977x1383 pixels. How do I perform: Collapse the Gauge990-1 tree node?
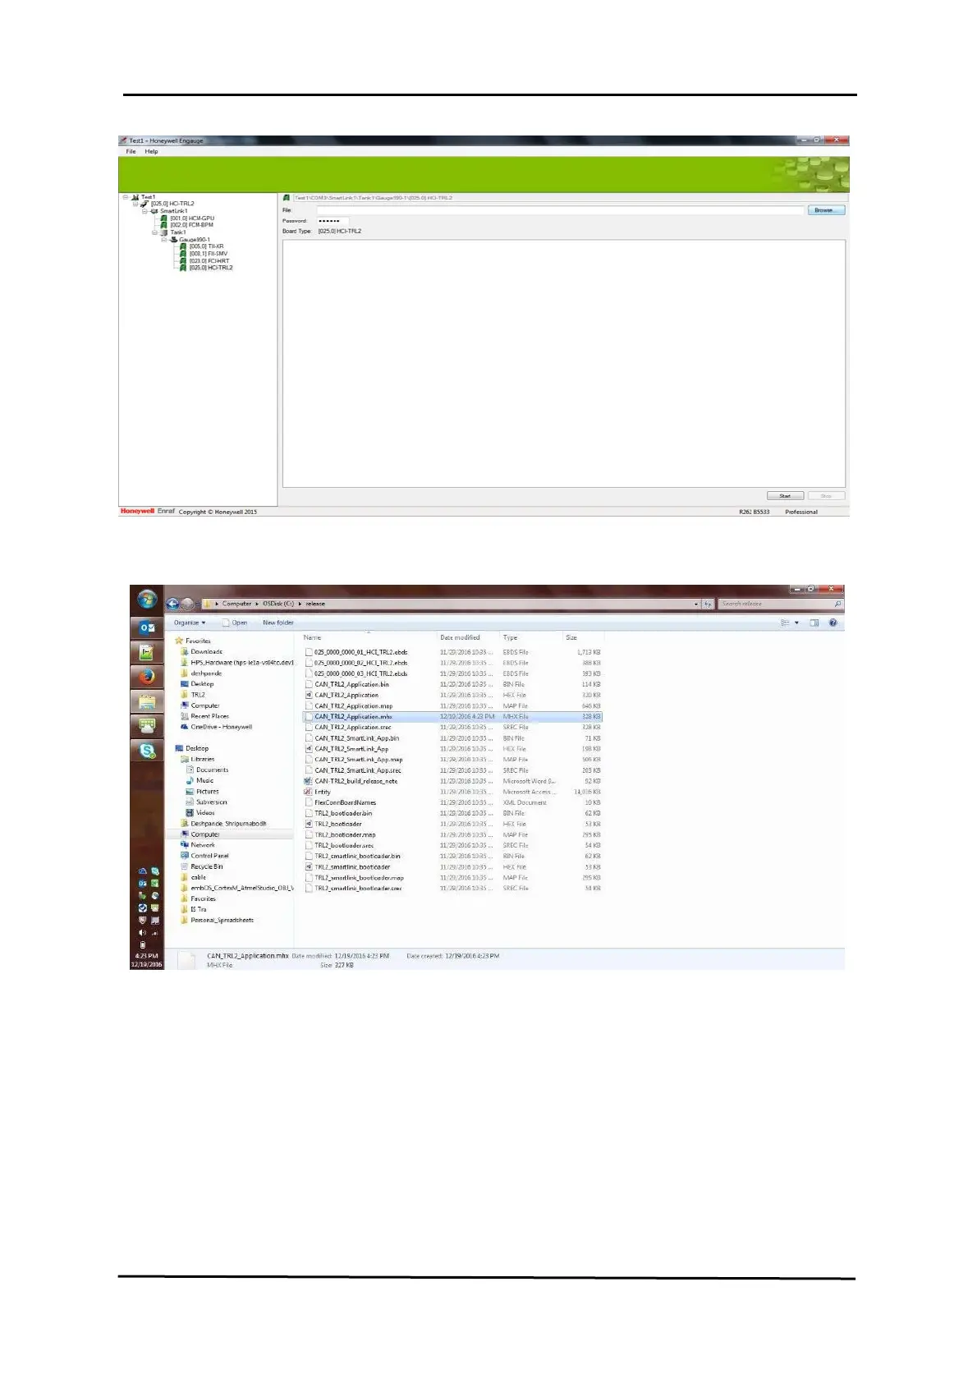tap(164, 240)
